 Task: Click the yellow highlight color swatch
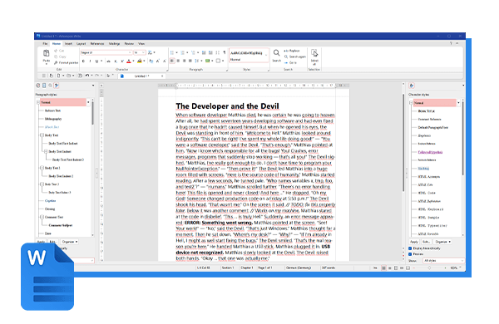[x=140, y=61]
